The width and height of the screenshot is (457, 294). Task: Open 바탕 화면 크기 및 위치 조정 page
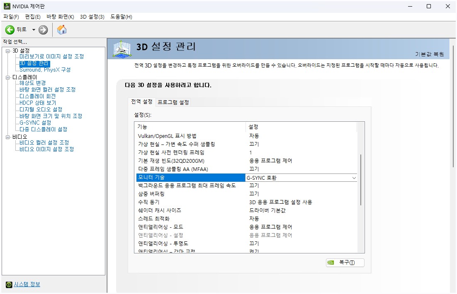coord(51,116)
